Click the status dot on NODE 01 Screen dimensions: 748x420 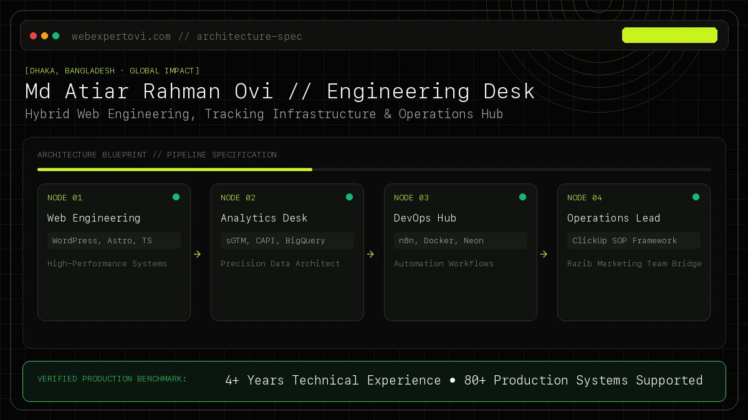coord(176,197)
